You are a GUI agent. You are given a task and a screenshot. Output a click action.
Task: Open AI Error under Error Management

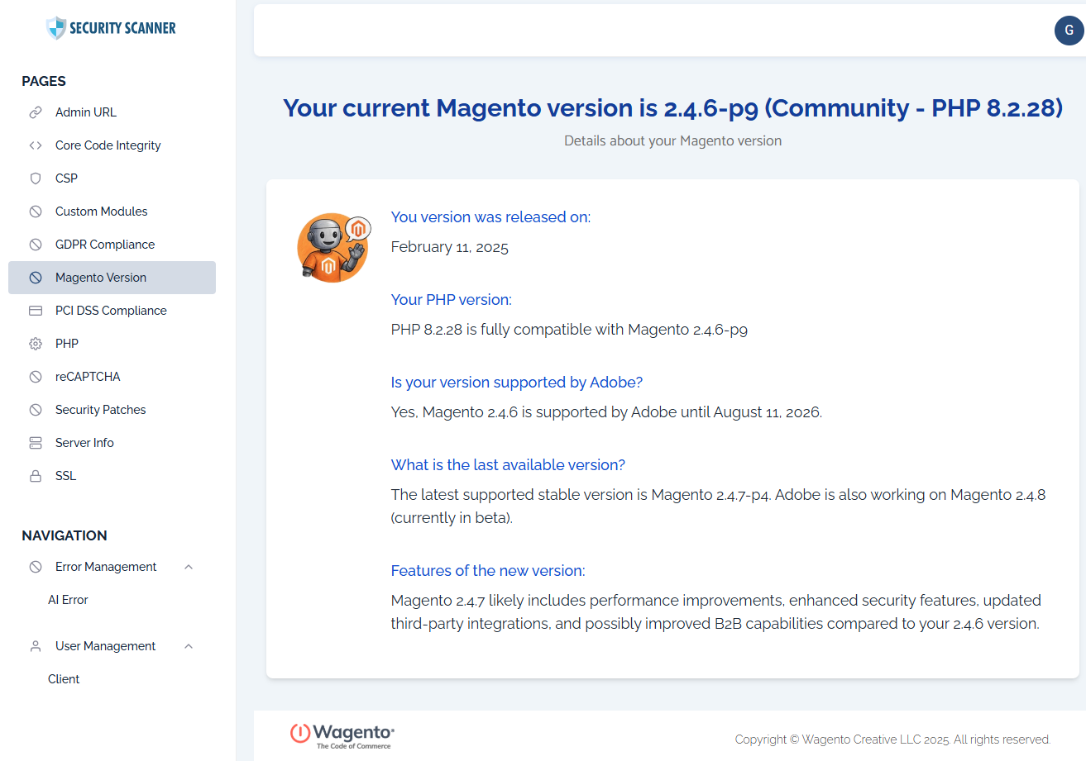68,600
